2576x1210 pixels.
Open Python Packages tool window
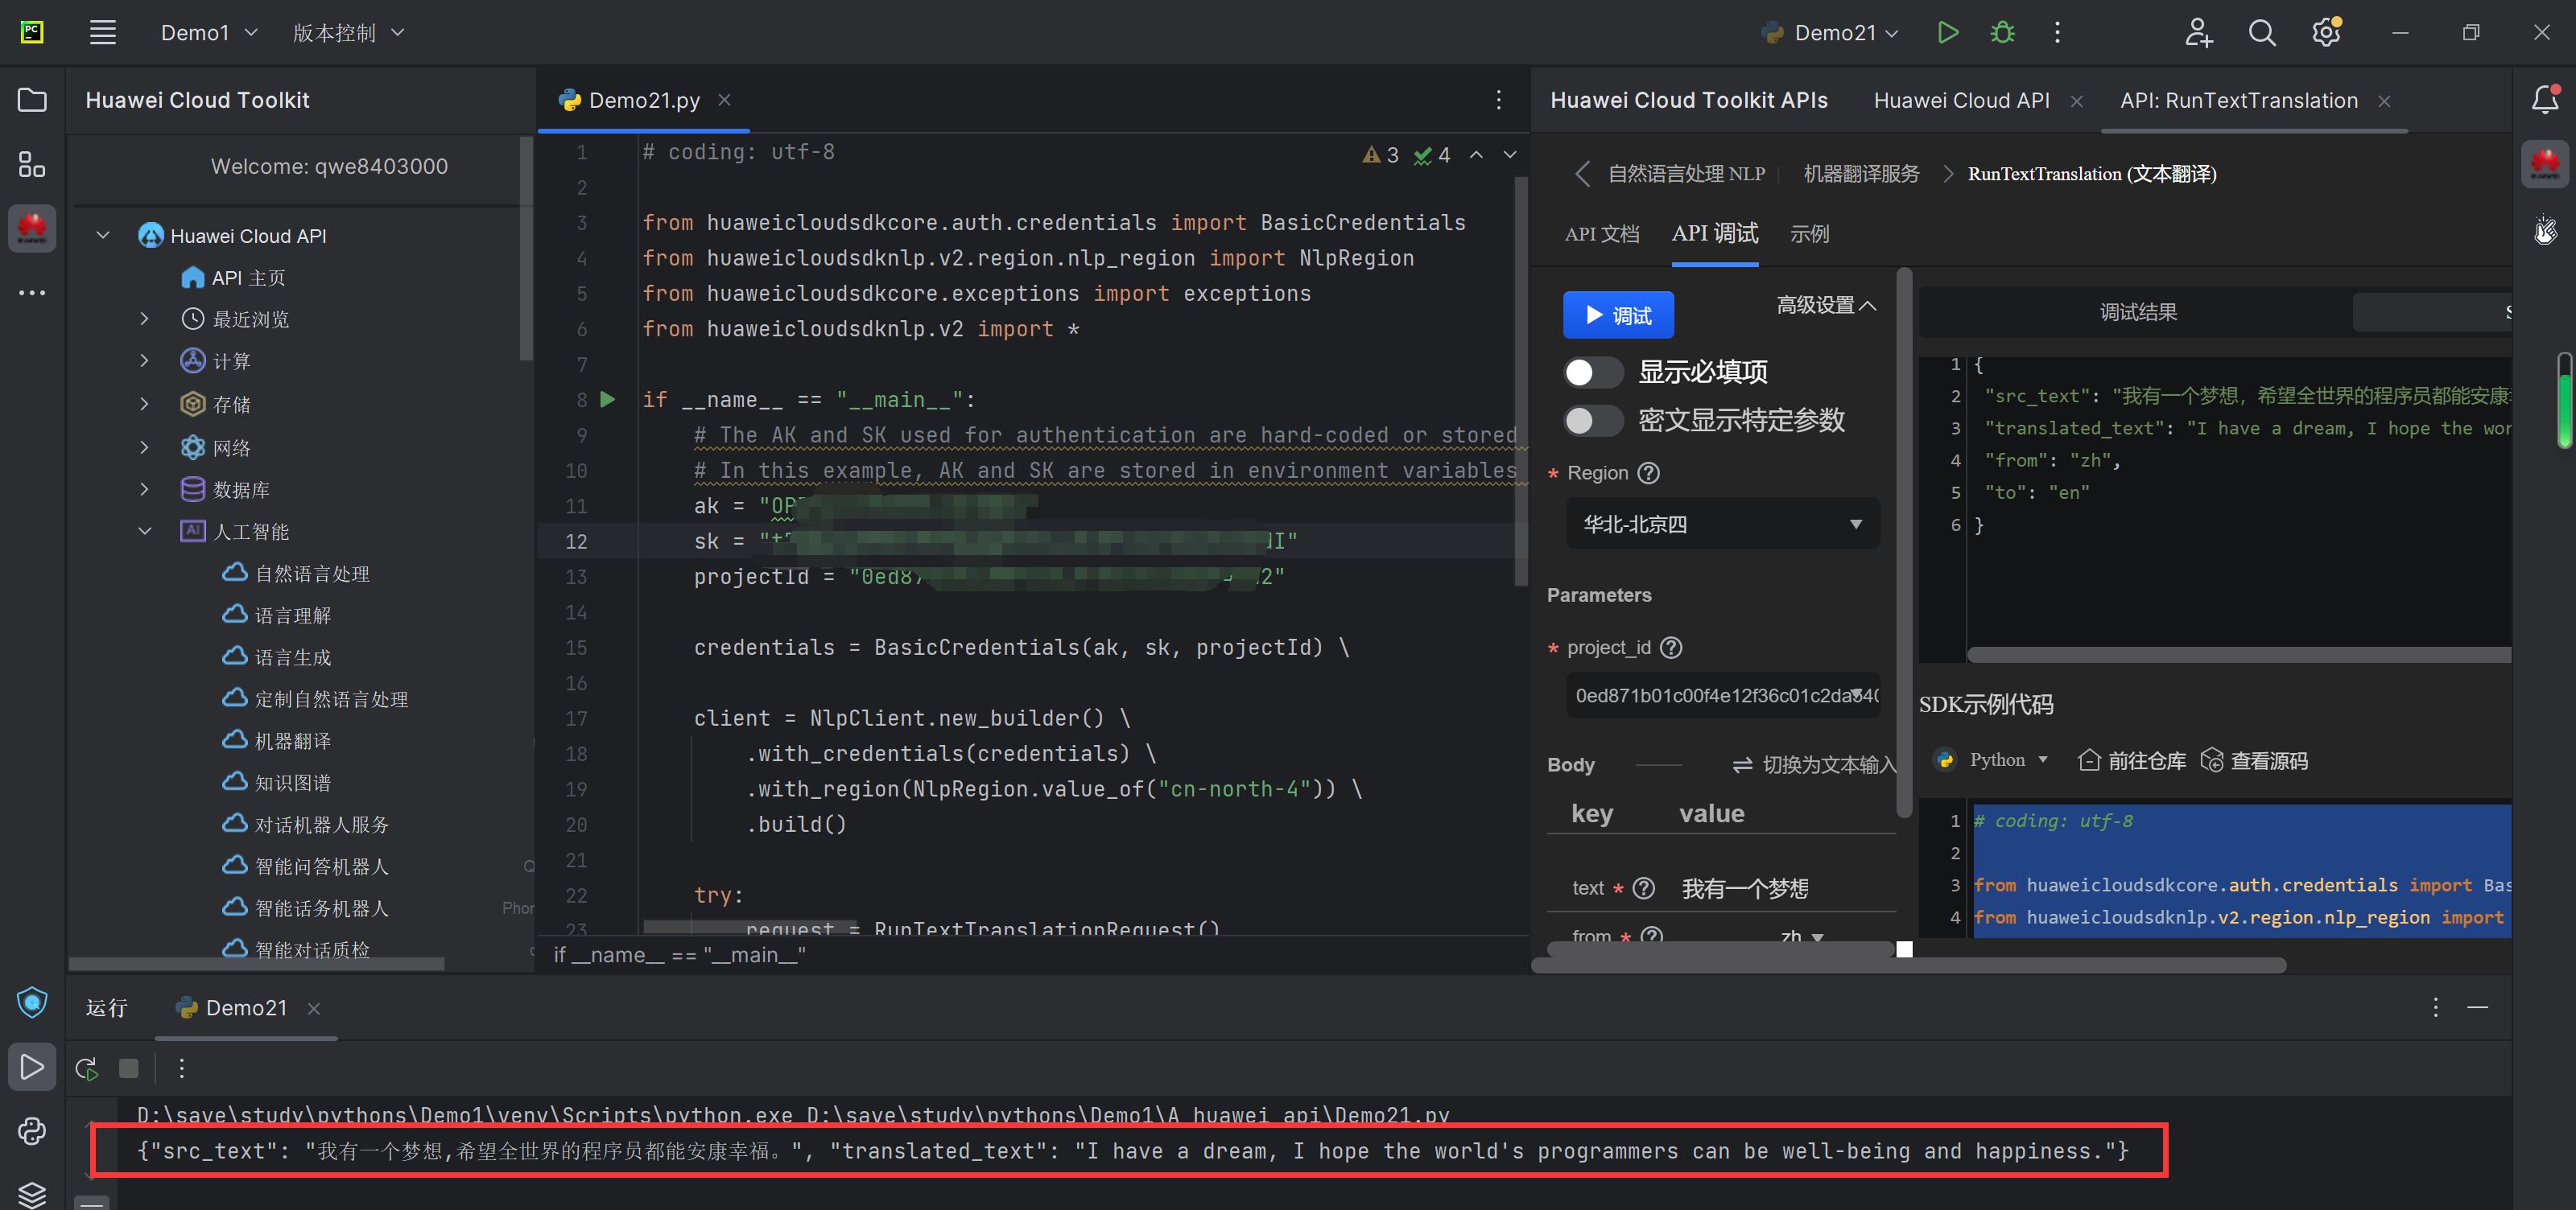[x=32, y=1131]
